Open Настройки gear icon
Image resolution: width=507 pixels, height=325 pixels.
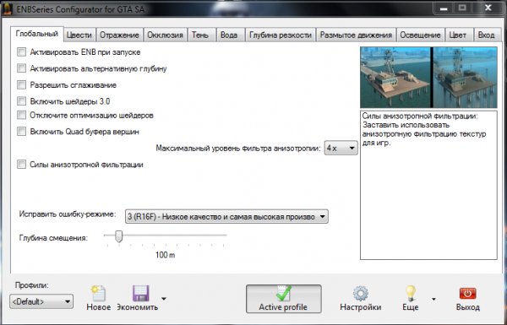tap(361, 293)
